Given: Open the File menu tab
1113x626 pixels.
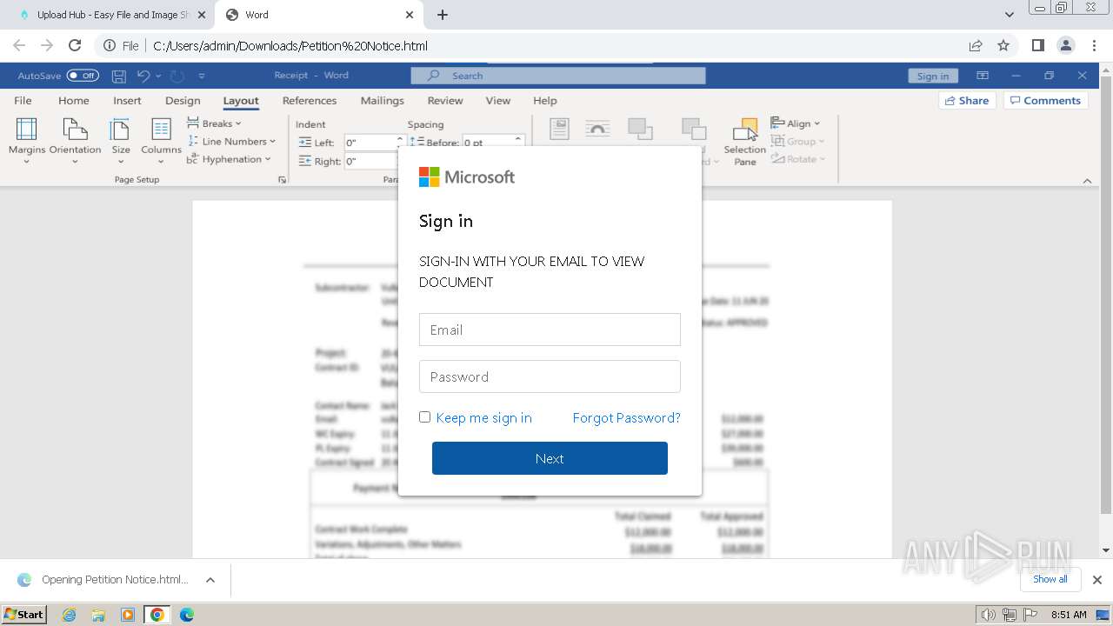Looking at the screenshot, I should (23, 100).
